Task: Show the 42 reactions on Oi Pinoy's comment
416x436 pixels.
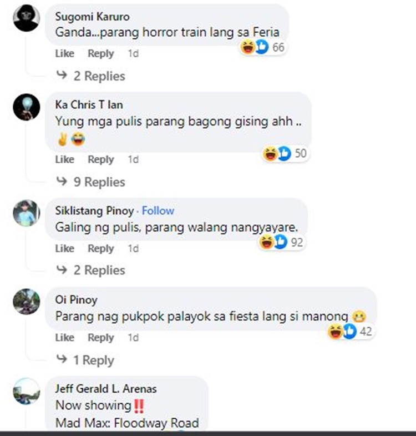Action: coord(351,331)
